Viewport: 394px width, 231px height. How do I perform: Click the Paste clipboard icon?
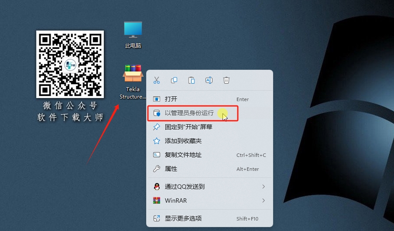(192, 80)
